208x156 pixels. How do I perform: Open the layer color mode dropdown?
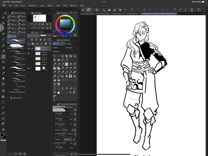click(x=30, y=36)
